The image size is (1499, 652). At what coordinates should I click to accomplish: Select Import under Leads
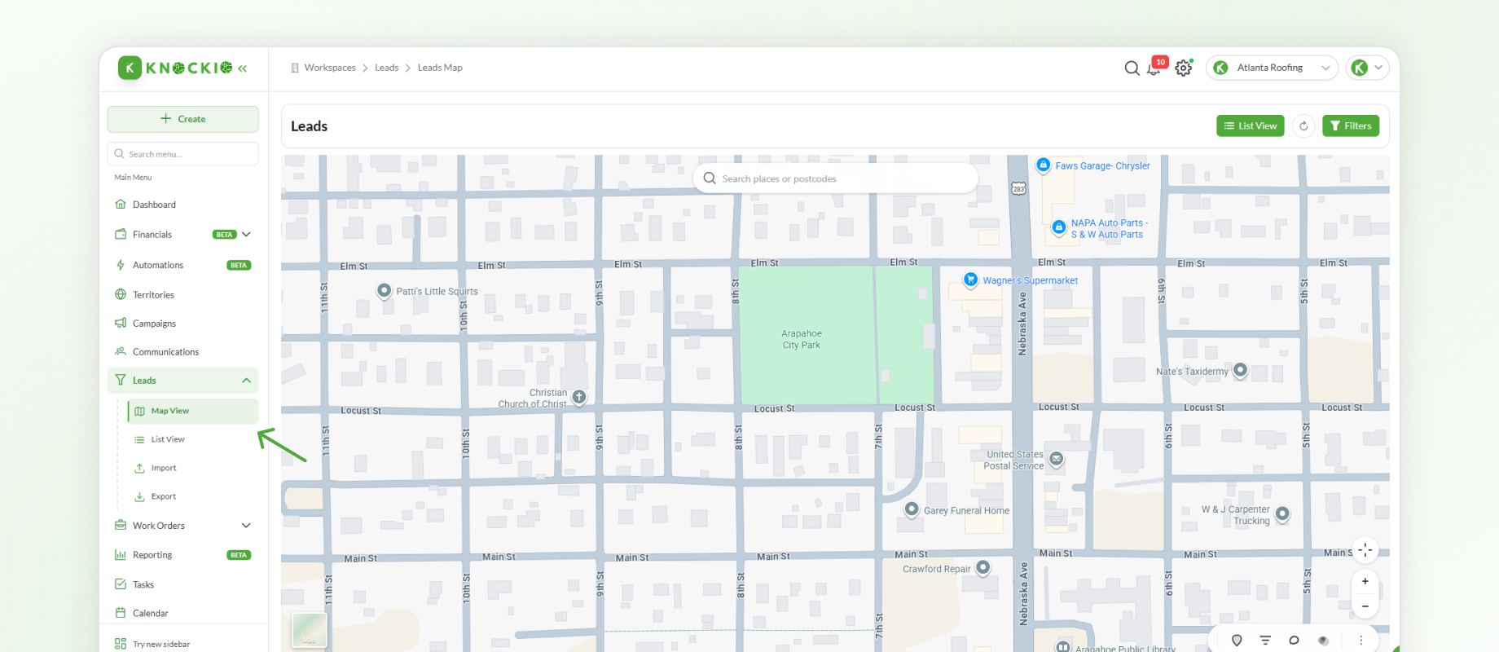pyautogui.click(x=193, y=468)
